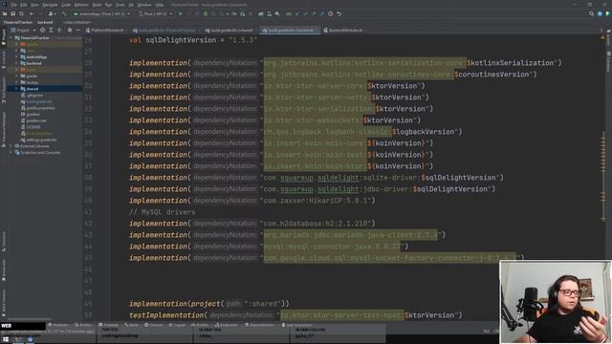Open the File menu
This screenshot has width=612, height=344.
(x=13, y=5)
